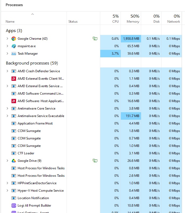Click Google Drive's efficiency mode leaf icon
185x213 pixels.
click(x=95, y=161)
